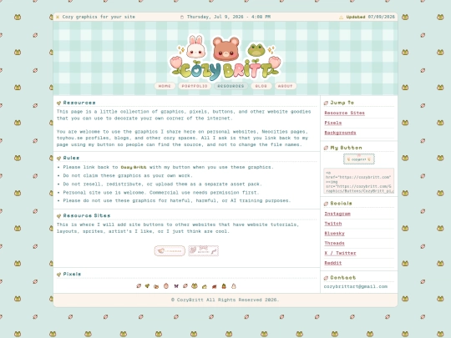Click the warning icon beside Updated
Viewport: 451px width, 338px height.
341,17
